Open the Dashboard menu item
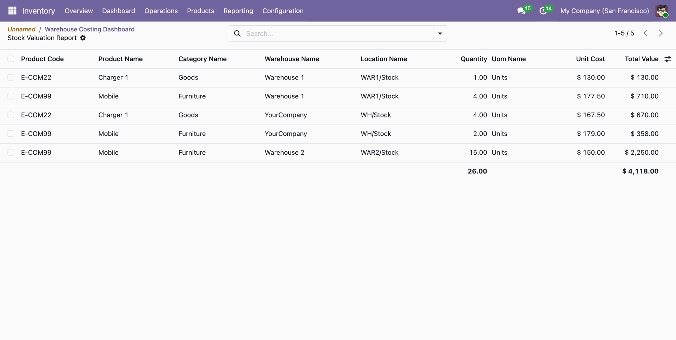 click(x=118, y=11)
